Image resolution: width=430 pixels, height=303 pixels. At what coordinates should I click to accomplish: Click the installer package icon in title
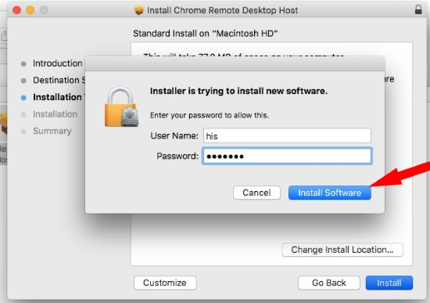[138, 10]
